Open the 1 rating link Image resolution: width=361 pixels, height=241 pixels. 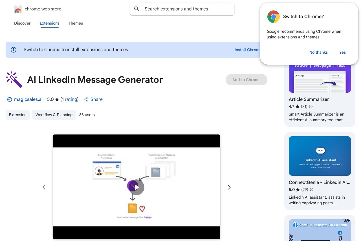(69, 99)
